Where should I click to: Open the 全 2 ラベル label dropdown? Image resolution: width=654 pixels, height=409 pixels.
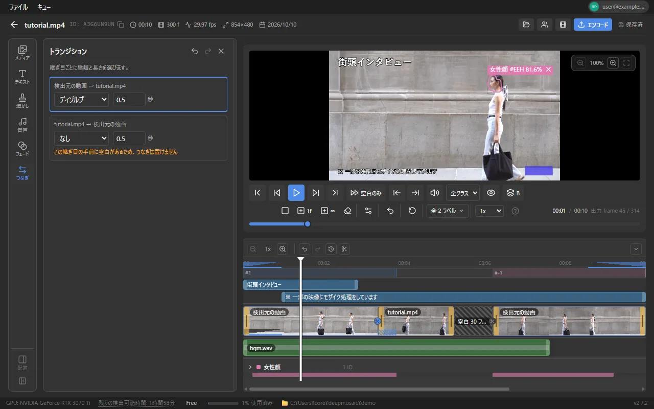pos(448,211)
